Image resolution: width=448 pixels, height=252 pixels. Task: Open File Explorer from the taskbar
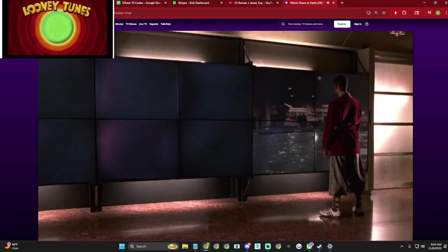(185, 246)
